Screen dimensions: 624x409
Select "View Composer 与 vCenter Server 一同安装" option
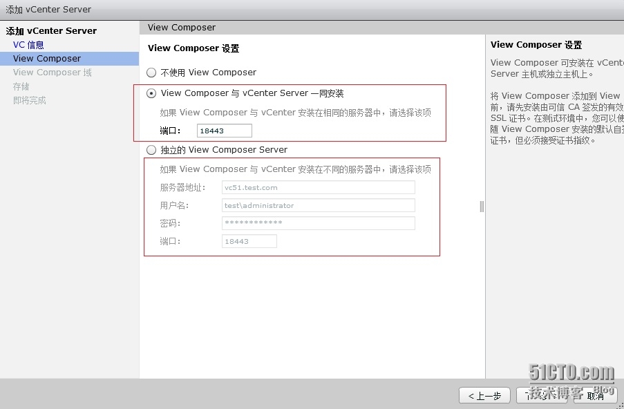(x=151, y=93)
